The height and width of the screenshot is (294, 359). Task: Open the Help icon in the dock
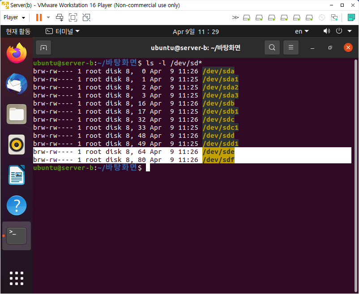17,205
